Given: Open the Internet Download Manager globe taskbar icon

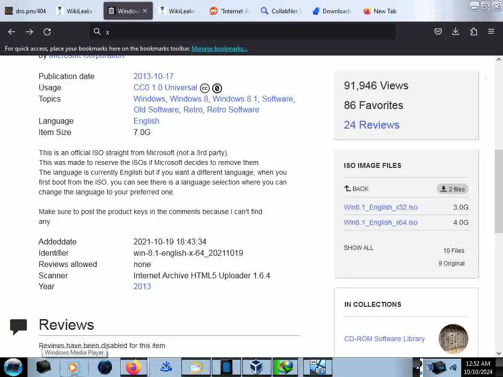Looking at the screenshot, I should click(x=285, y=367).
